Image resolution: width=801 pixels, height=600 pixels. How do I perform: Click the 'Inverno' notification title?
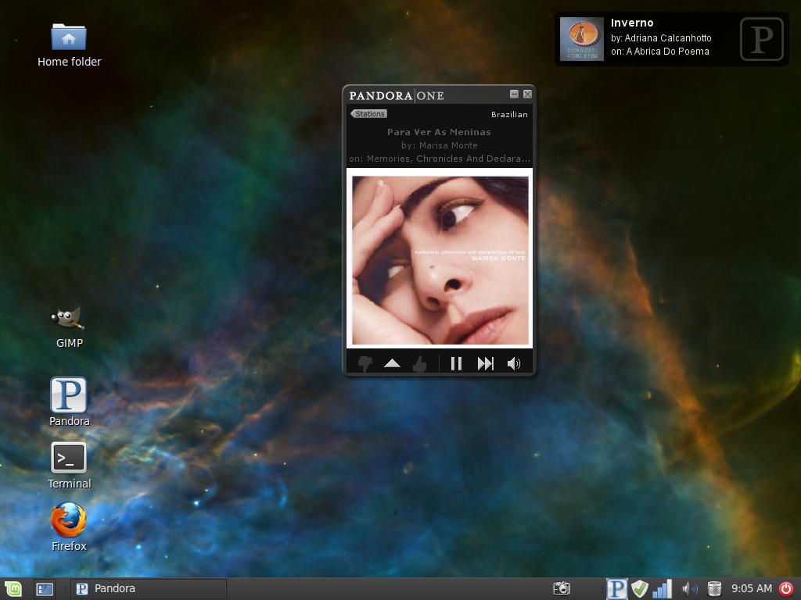coord(632,23)
